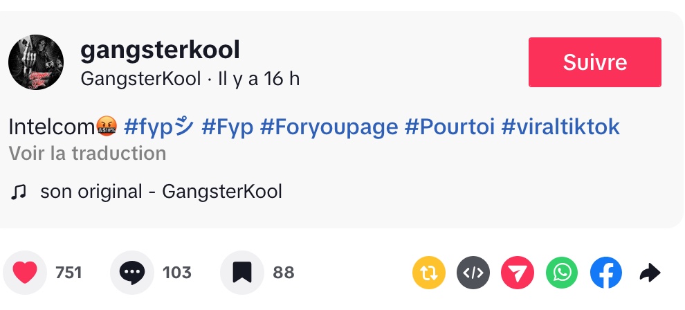Open the #Foryoupage hashtag
685x310 pixels.
pos(329,127)
